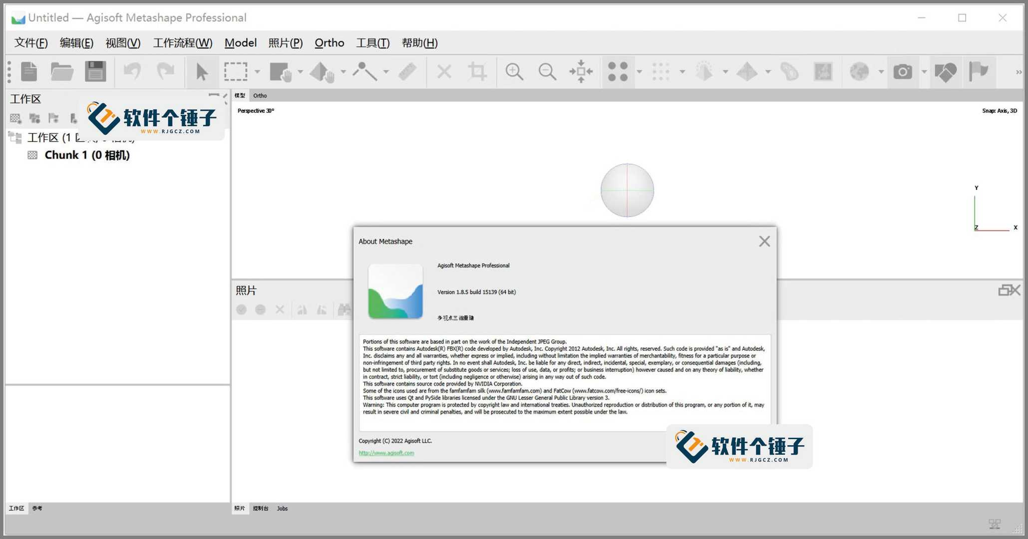Open the Move Object dropdown arrow

point(343,72)
